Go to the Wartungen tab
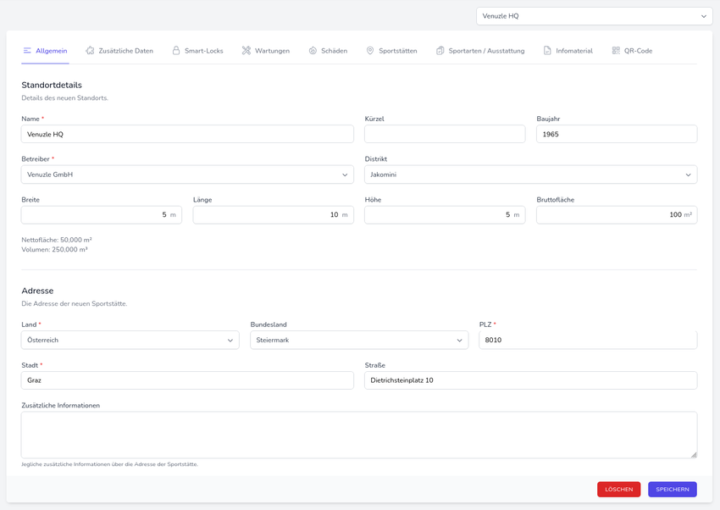 [x=266, y=51]
